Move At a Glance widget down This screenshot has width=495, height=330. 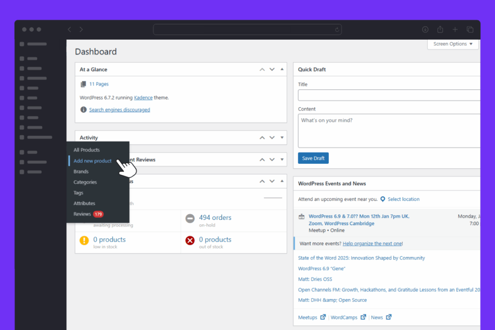pyautogui.click(x=272, y=70)
